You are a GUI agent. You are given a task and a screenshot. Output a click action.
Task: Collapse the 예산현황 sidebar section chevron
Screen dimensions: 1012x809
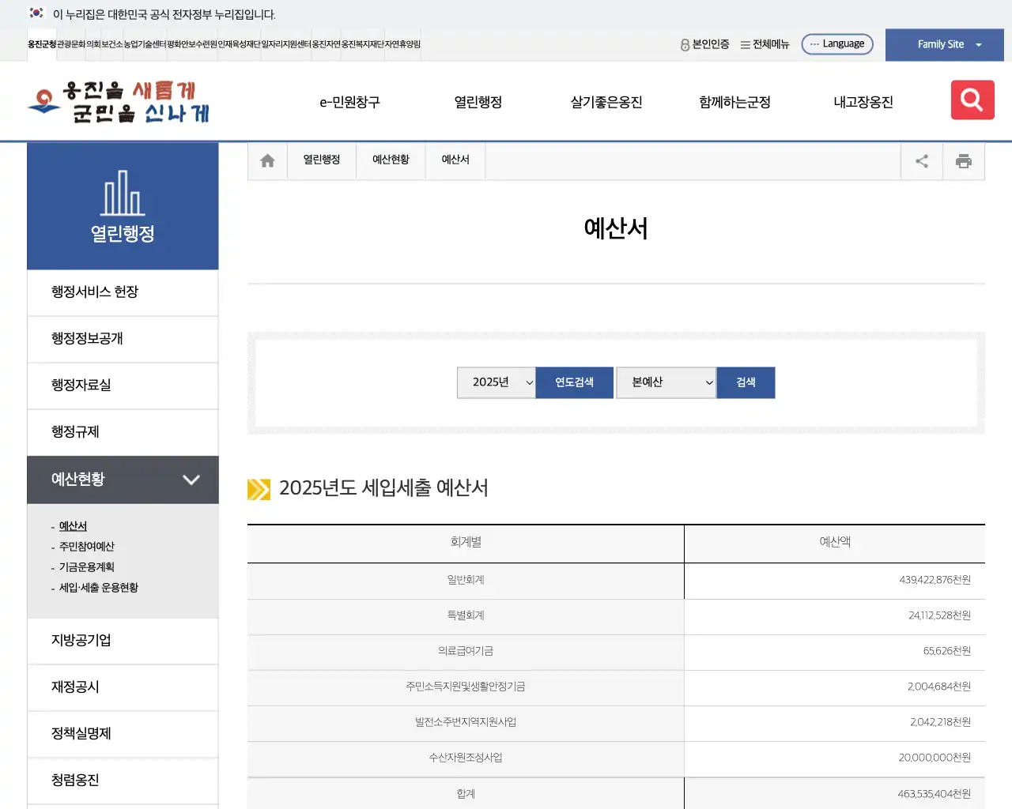click(191, 480)
